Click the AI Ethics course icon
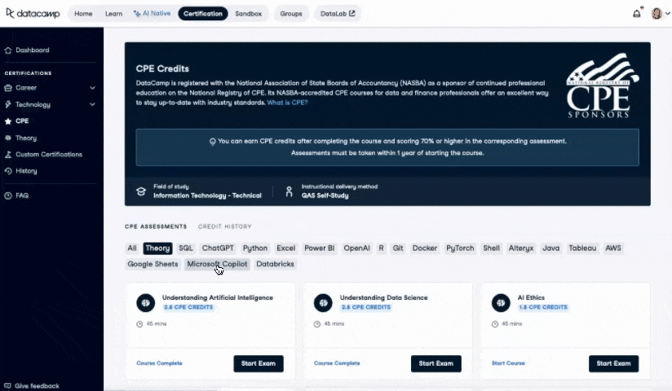This screenshot has height=391, width=672. point(501,302)
